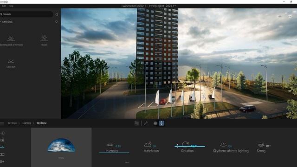The image size is (297, 167).
Task: Click the Intensity value 4.16
Action: point(118,146)
